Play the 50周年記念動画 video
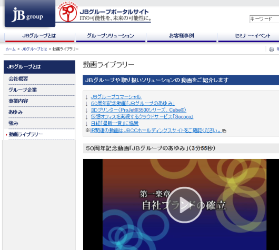Screen dimensions: 279x250 click(184, 205)
